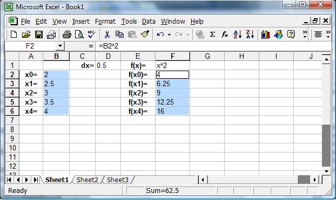The image size is (336, 200).
Task: Print the sheet using the printer icon
Action: [67, 34]
